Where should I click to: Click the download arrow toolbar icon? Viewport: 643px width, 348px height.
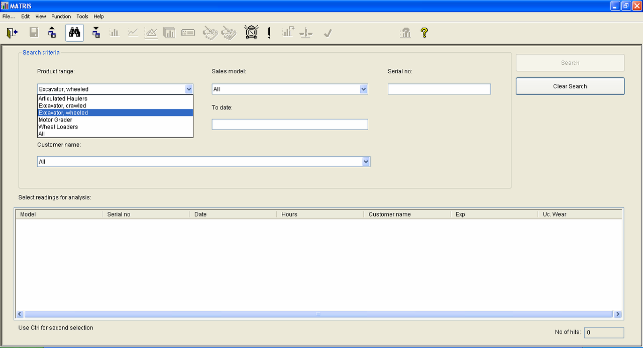tap(96, 33)
